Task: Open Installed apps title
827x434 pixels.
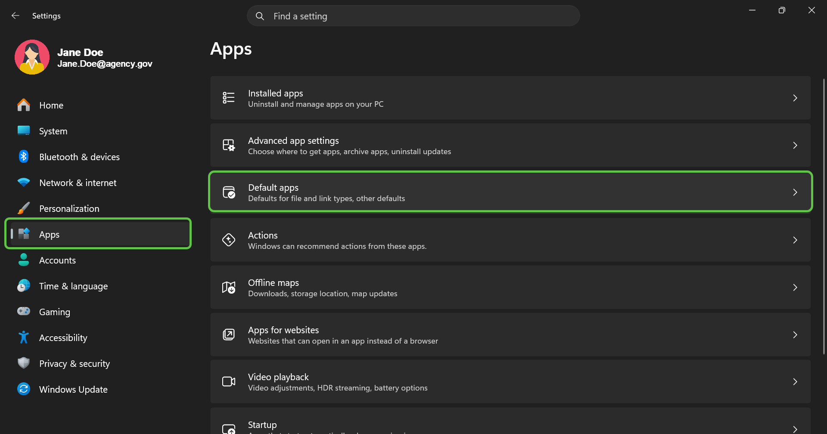Action: [x=276, y=93]
